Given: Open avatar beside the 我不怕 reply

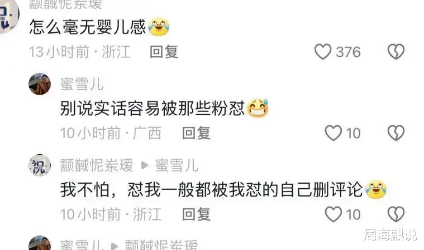Looking at the screenshot, I should pos(40,165).
